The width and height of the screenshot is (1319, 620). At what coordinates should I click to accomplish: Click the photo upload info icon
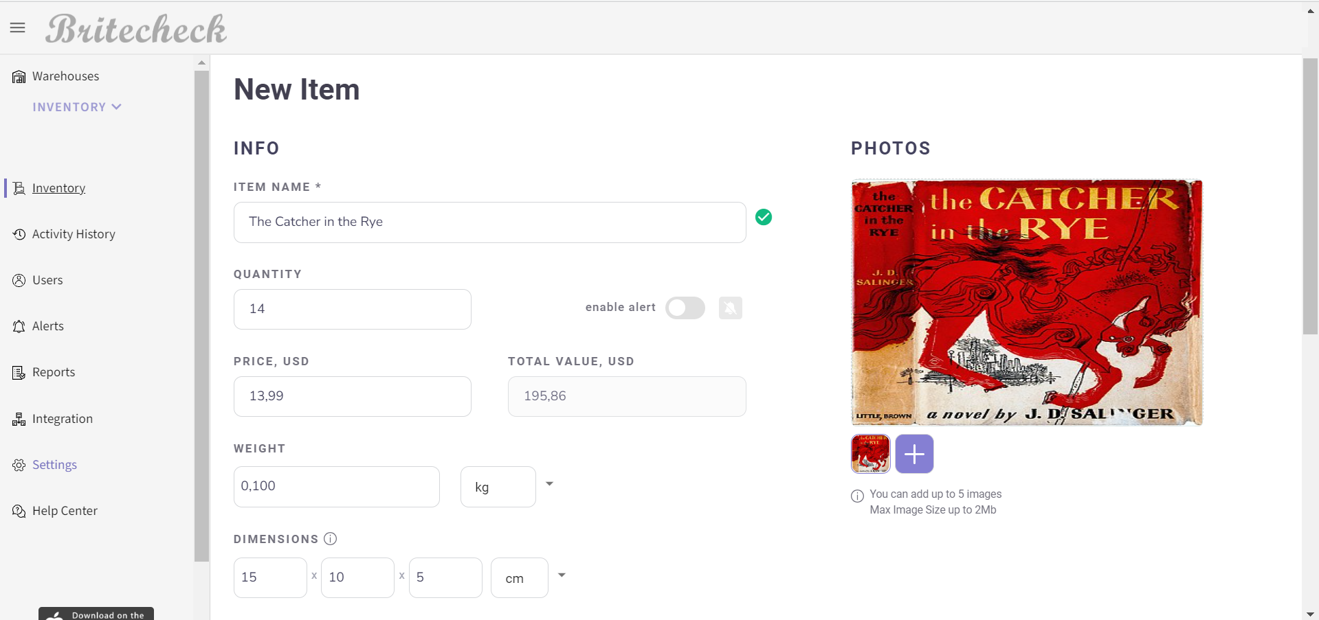[x=857, y=496]
